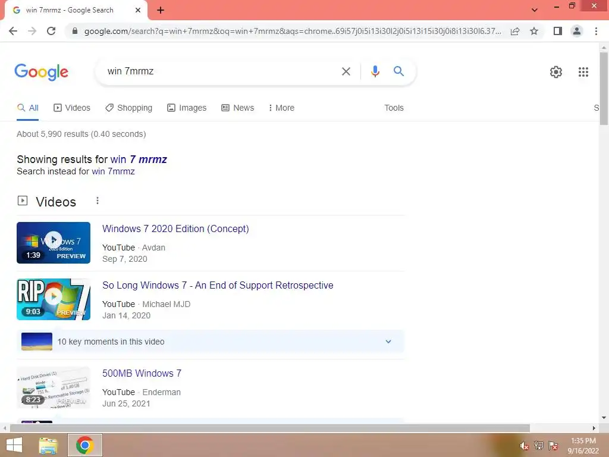Screen dimensions: 609x457
Task: Click the vertical scrollbar down arrow
Action: click(x=604, y=418)
